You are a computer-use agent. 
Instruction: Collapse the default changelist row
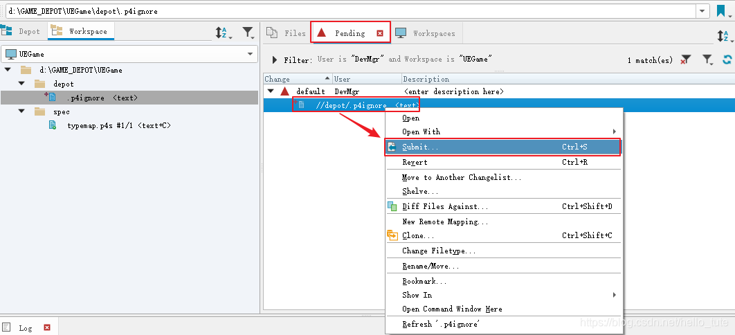(271, 91)
